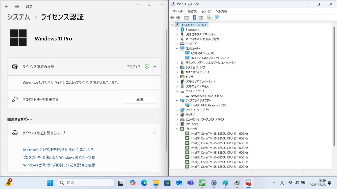Click the battery icon beside バッテリ
Image resolution: width=337 pixels, height=189 pixels.
[x=182, y=115]
